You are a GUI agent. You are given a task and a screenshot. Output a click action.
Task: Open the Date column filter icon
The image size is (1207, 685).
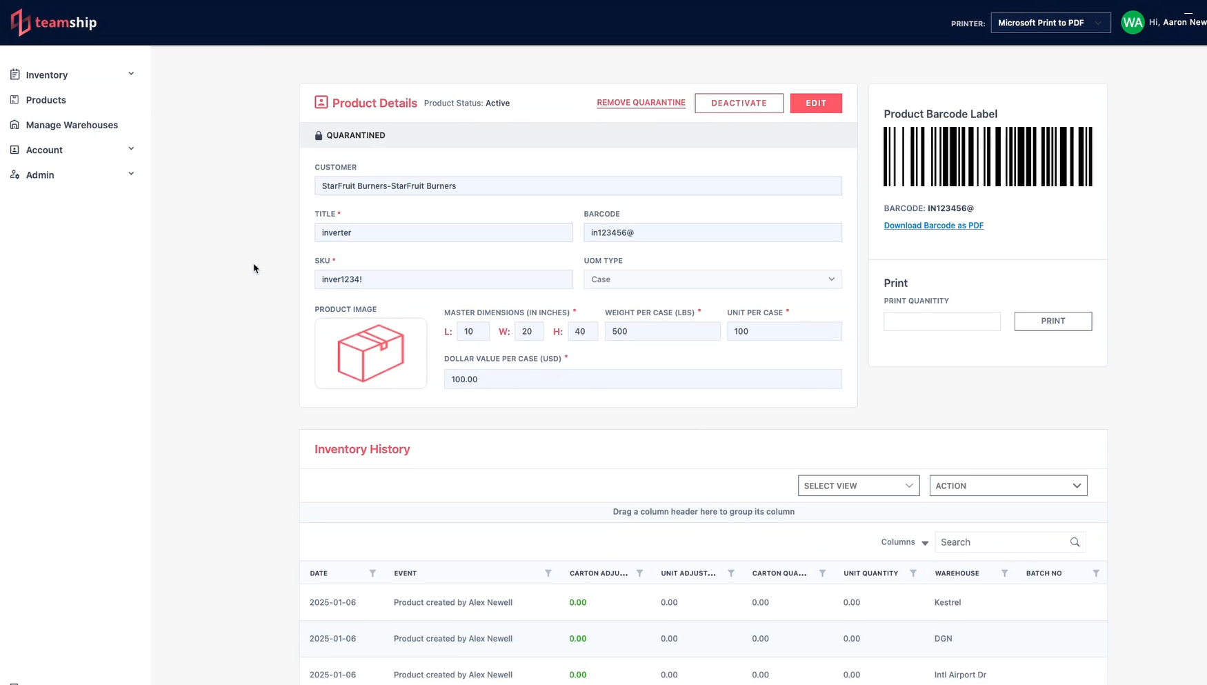click(x=372, y=573)
